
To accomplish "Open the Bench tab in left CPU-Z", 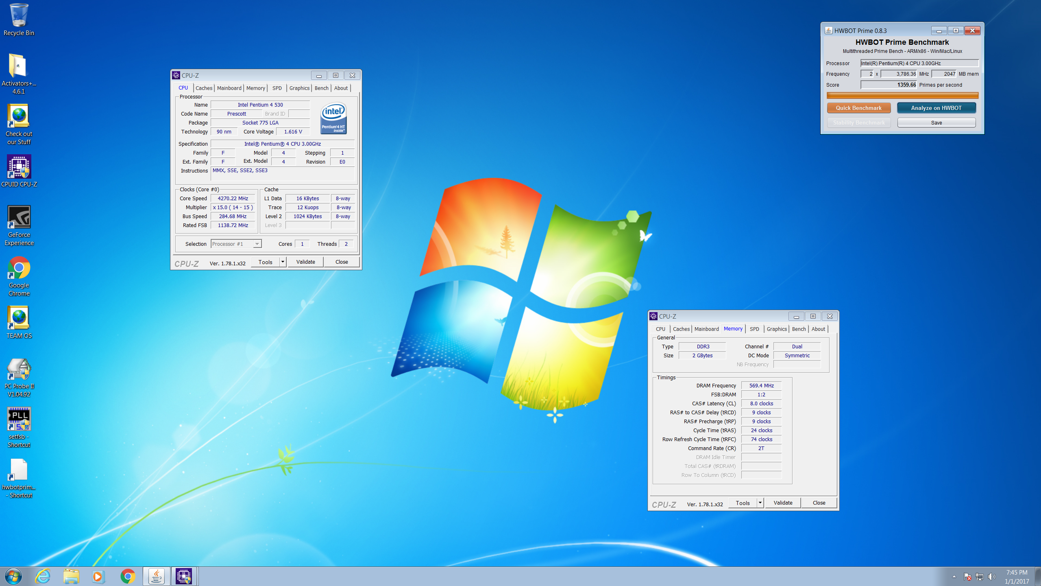I will coord(322,88).
